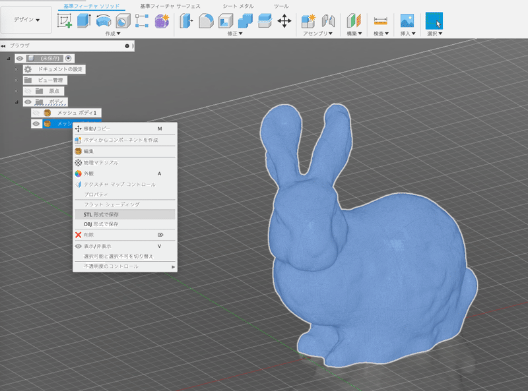The height and width of the screenshot is (391, 528).
Task: Click the Create Sketch tool icon
Action: tap(65, 20)
